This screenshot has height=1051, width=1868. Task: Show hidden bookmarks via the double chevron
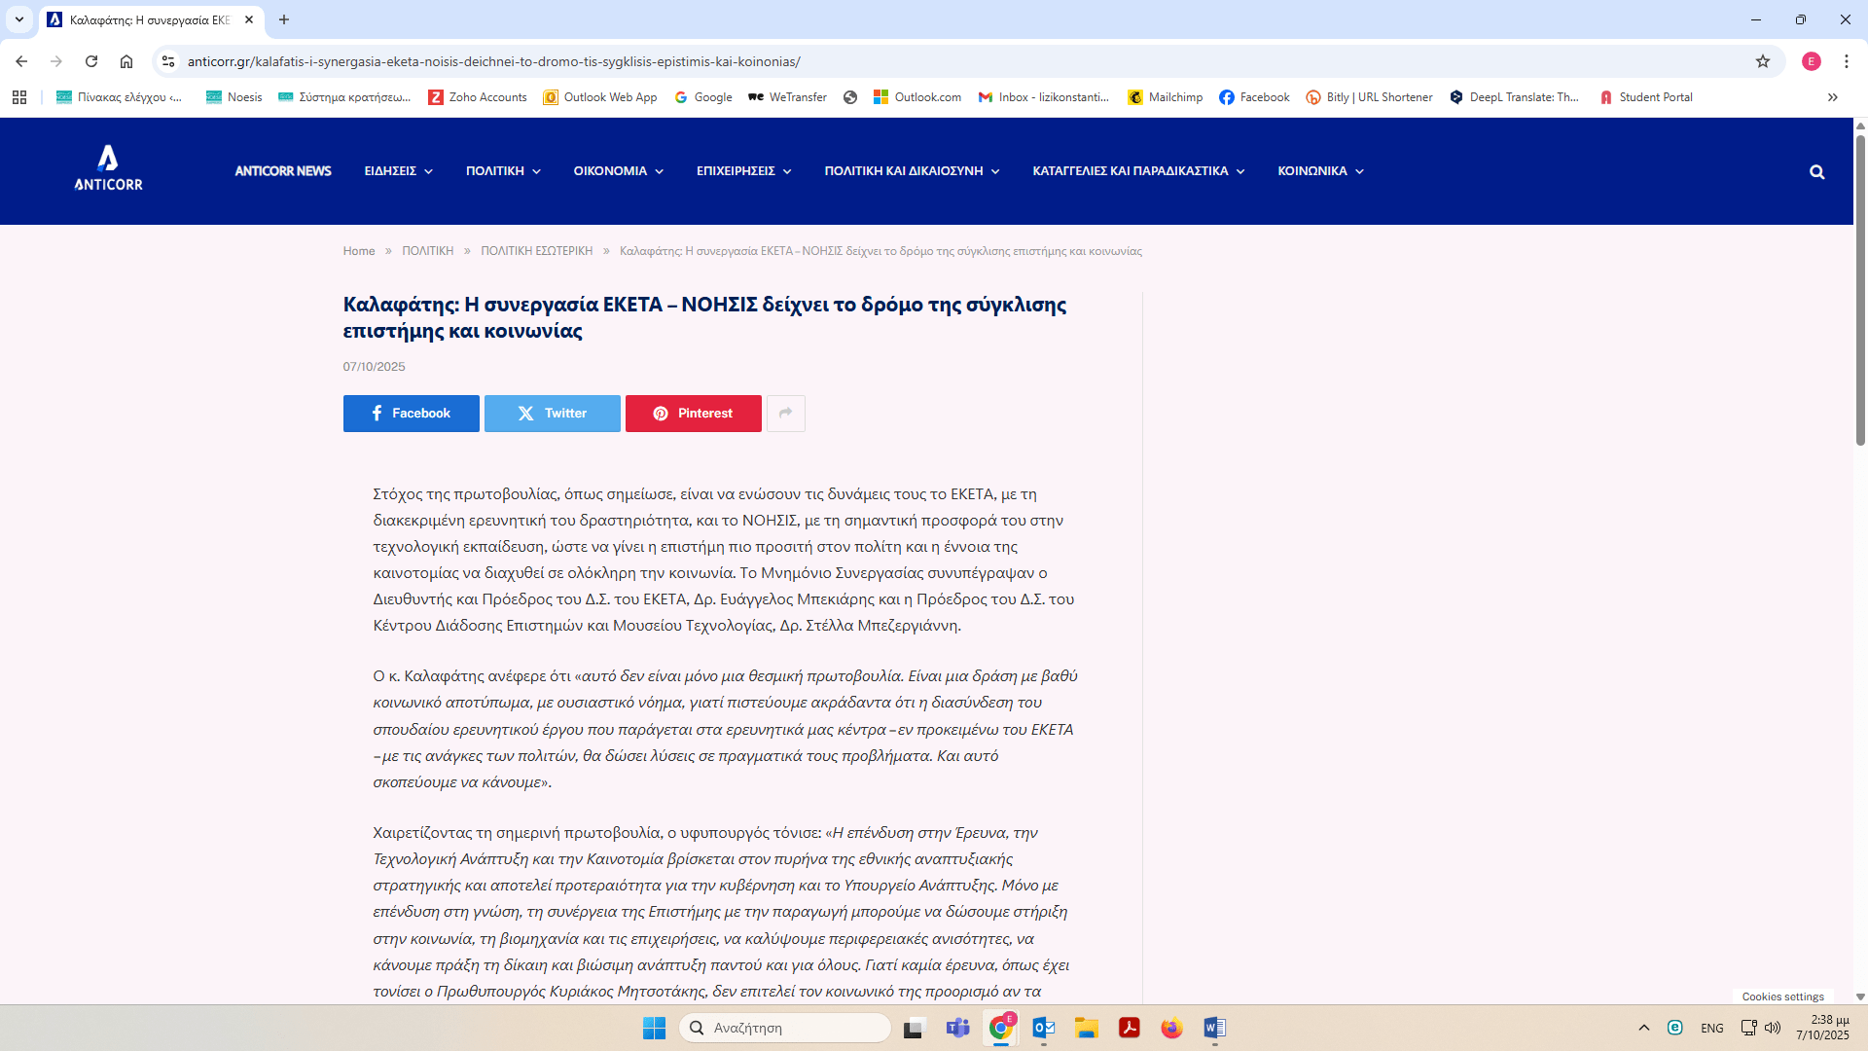(x=1832, y=97)
